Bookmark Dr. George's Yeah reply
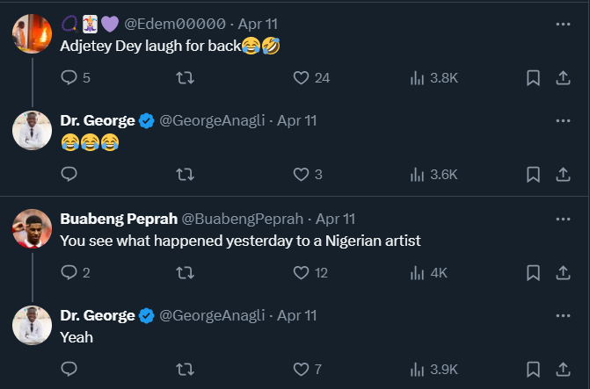The height and width of the screenshot is (389, 590). [x=533, y=369]
